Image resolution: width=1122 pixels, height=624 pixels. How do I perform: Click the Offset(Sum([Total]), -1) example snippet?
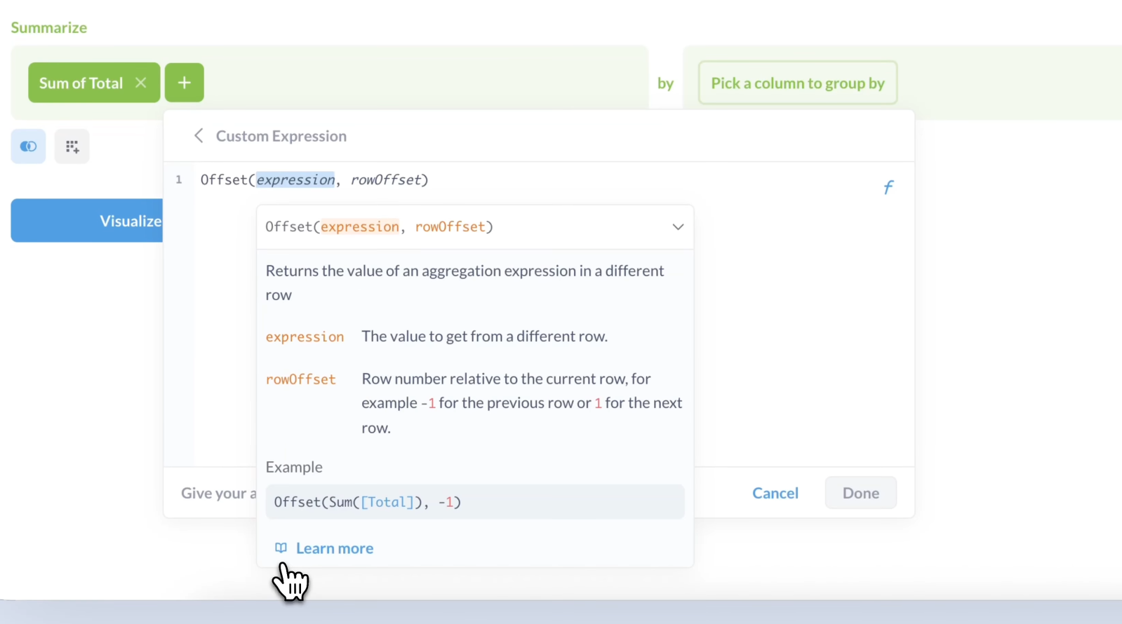click(x=367, y=502)
